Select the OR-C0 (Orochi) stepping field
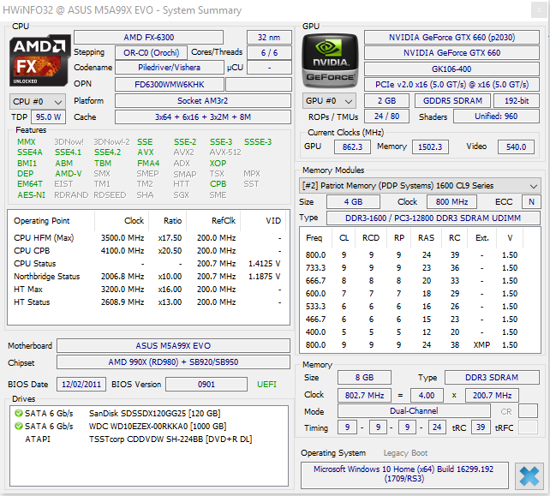Image resolution: width=550 pixels, height=496 pixels. click(151, 52)
